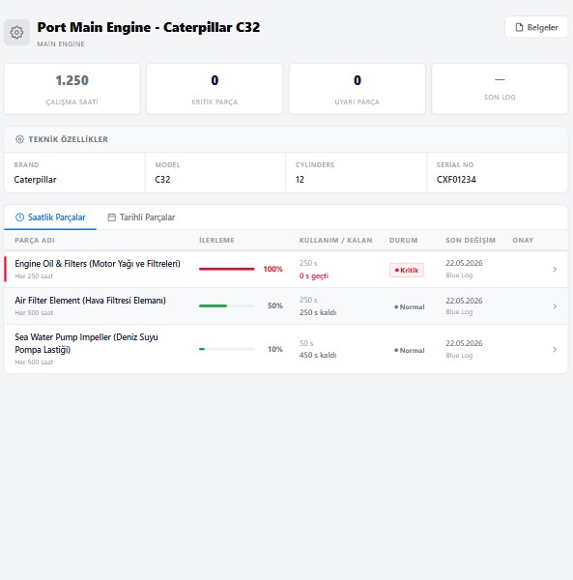This screenshot has height=580, width=573.
Task: Click the clock icon on Saatlik Parçalar tab
Action: click(x=19, y=217)
